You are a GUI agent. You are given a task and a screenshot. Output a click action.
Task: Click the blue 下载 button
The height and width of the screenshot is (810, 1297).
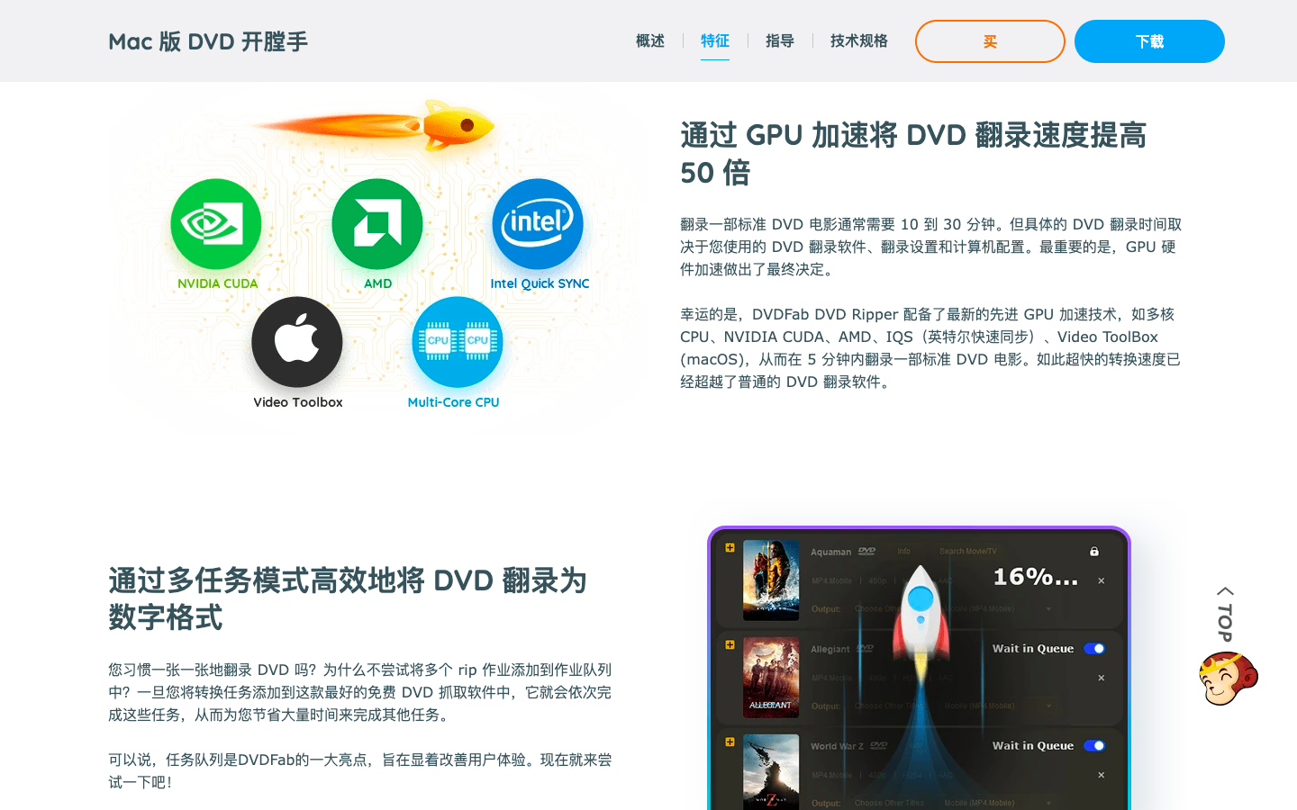click(x=1149, y=41)
